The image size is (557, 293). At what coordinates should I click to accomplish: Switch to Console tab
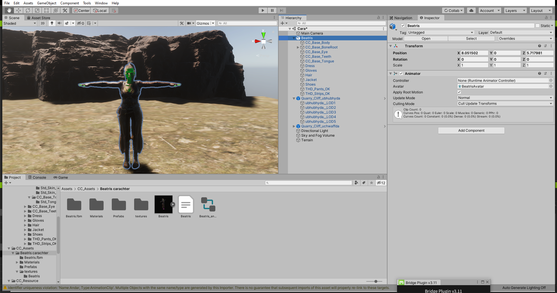click(37, 177)
